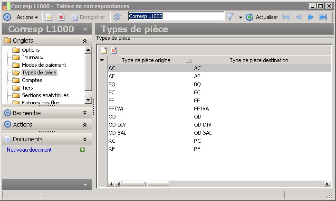Click the round blue icon left of Actions

(7, 17)
